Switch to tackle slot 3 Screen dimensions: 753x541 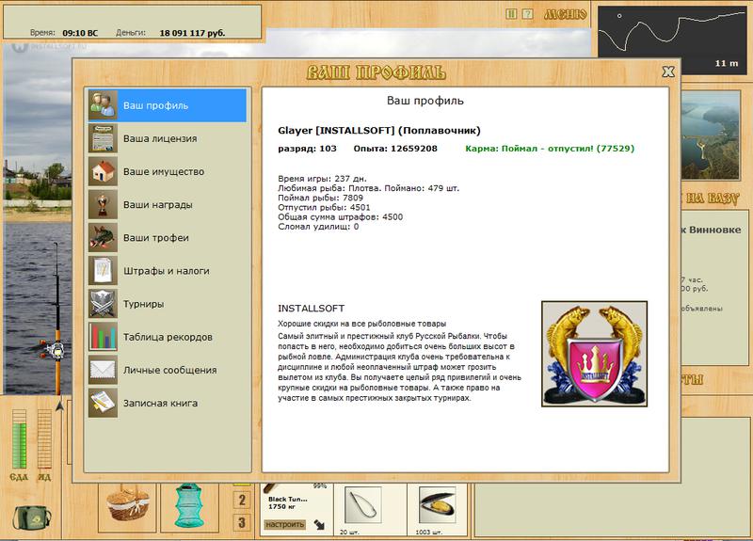click(242, 522)
